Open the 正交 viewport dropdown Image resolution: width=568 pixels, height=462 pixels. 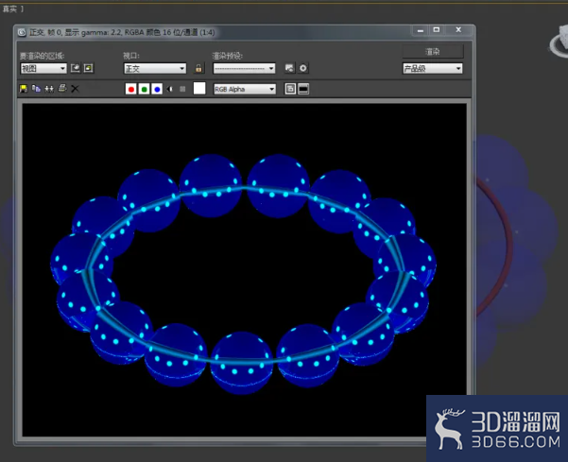point(155,68)
